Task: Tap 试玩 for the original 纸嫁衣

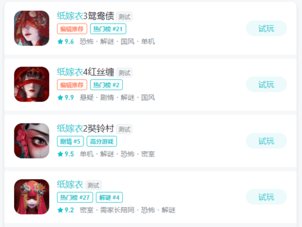Action: [x=266, y=197]
